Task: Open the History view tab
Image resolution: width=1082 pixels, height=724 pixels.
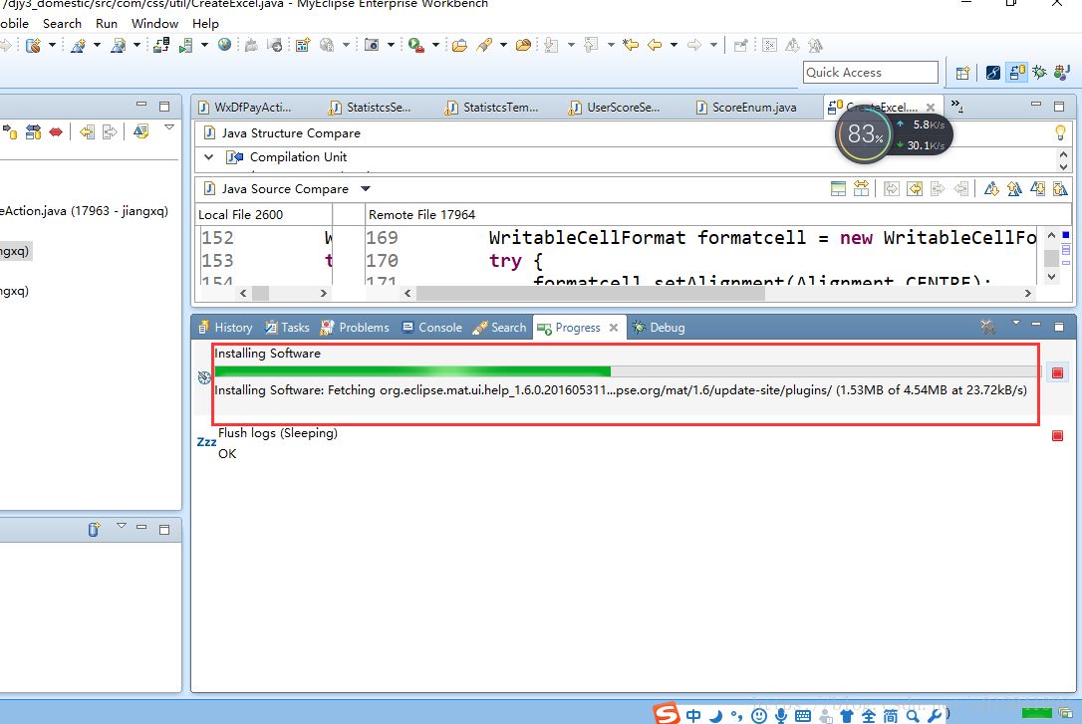Action: tap(225, 328)
